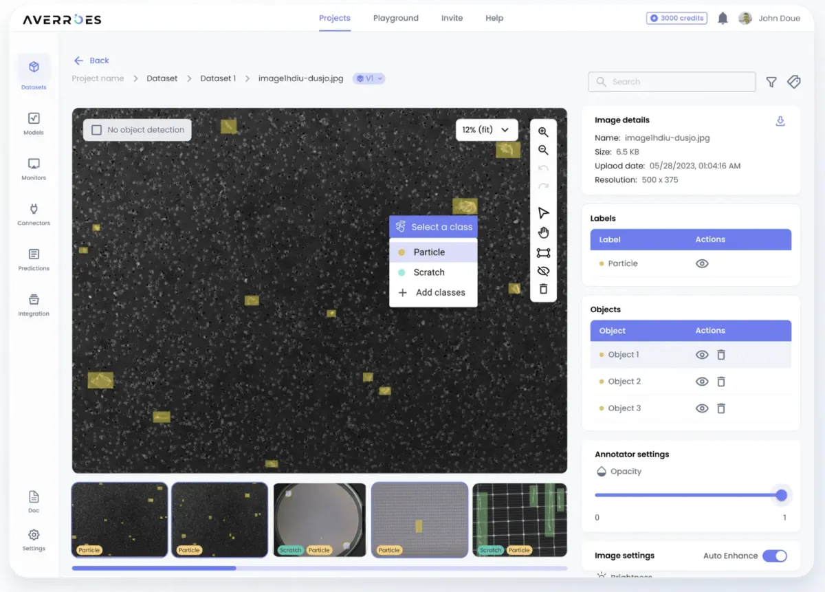The width and height of the screenshot is (825, 592).
Task: Activate the hand pan tool
Action: point(543,232)
